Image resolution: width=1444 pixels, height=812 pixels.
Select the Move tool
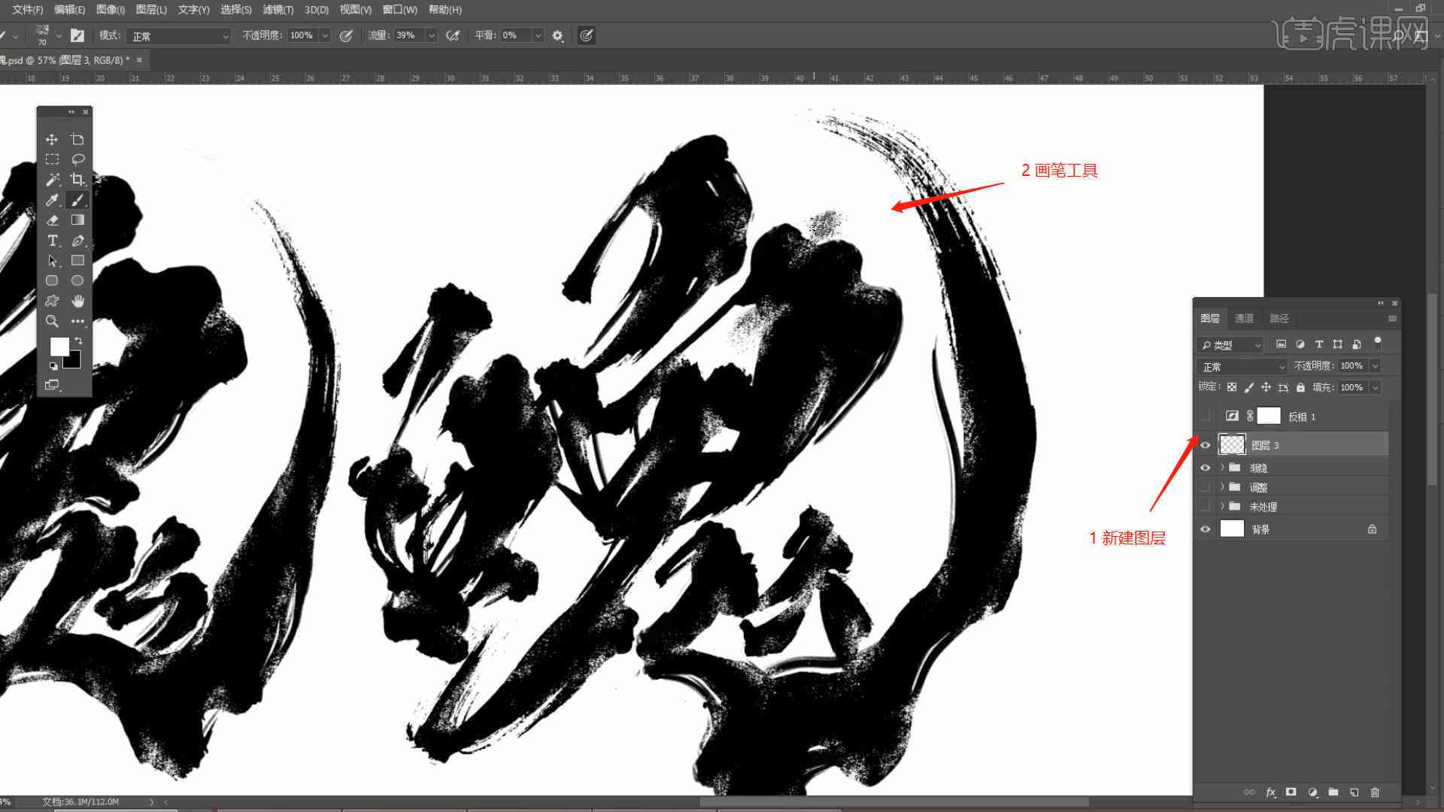52,139
